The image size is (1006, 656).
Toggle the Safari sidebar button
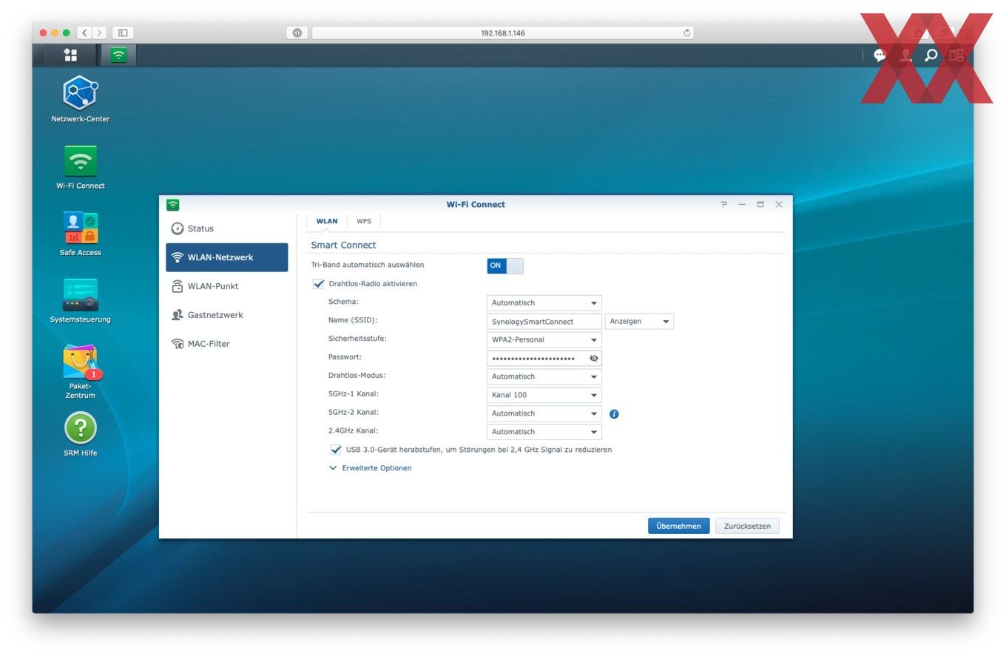click(x=123, y=33)
